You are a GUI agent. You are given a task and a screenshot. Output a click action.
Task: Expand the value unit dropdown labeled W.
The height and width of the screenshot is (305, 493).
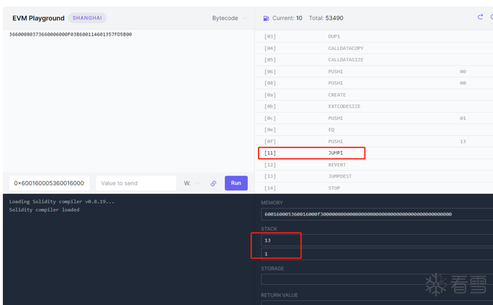(192, 183)
